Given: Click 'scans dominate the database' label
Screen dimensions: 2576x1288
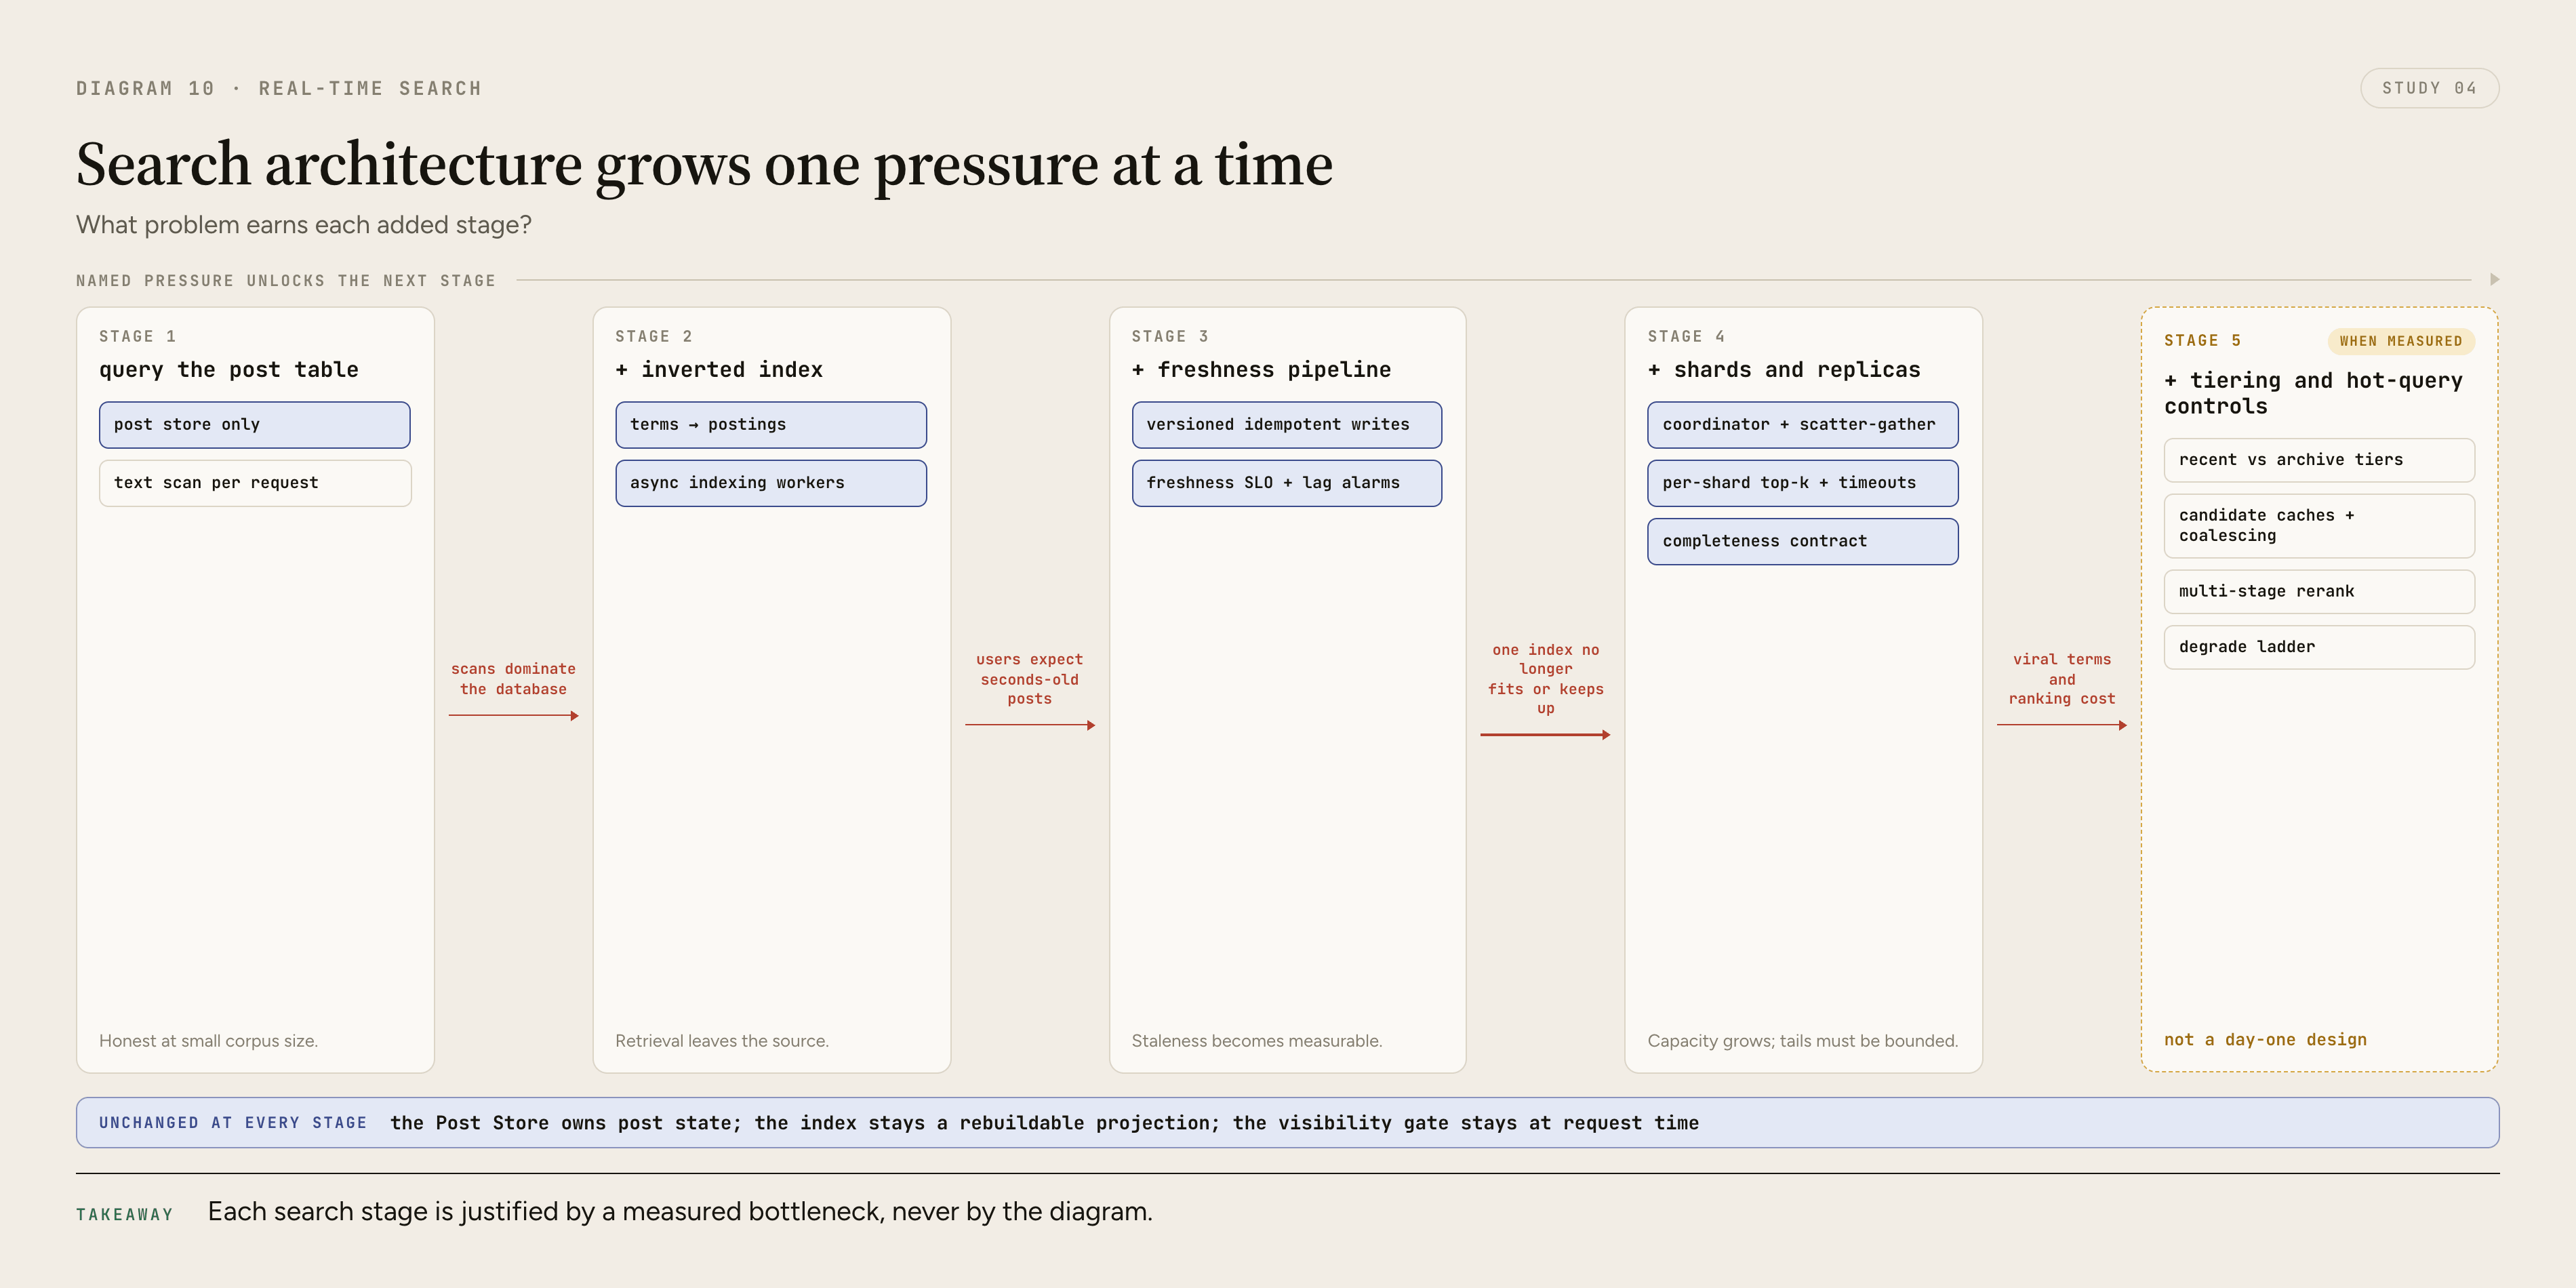Looking at the screenshot, I should 513,679.
